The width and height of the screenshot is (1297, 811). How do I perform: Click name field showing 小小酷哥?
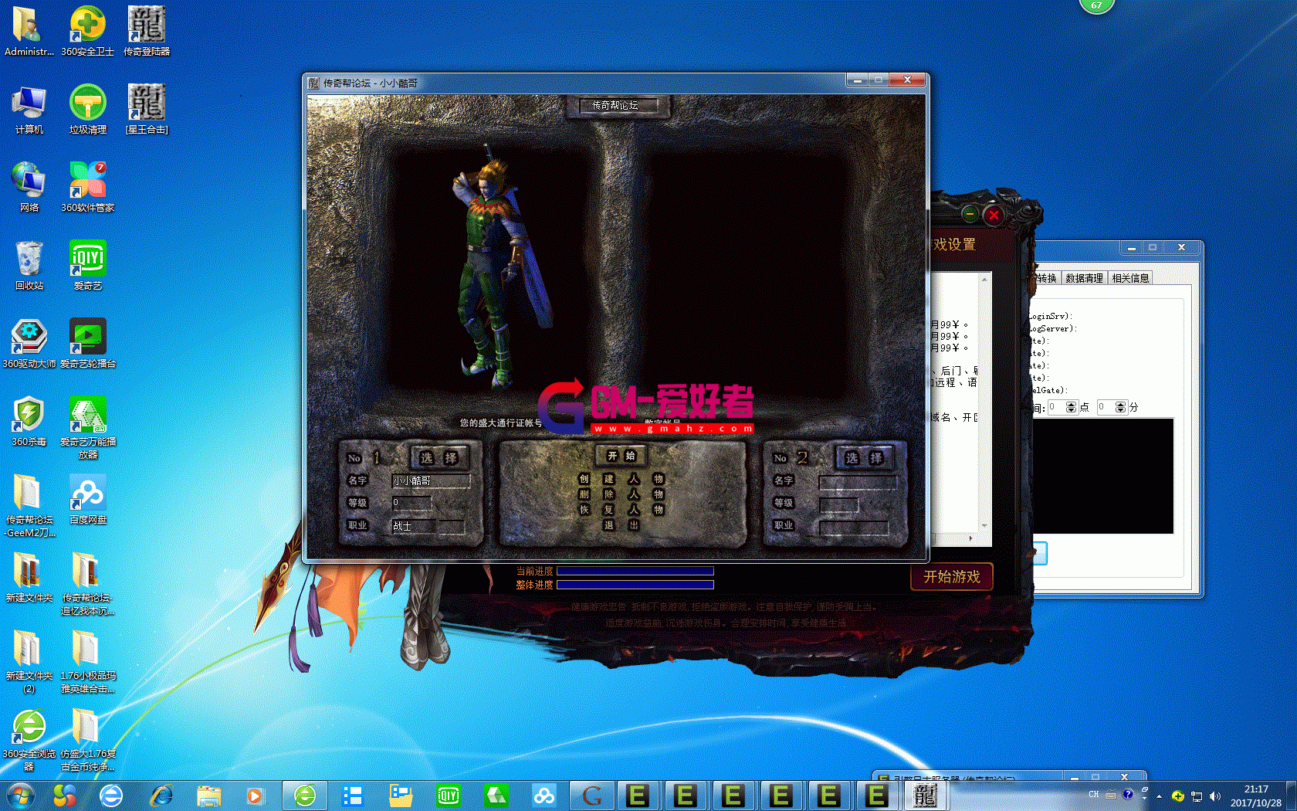(431, 480)
